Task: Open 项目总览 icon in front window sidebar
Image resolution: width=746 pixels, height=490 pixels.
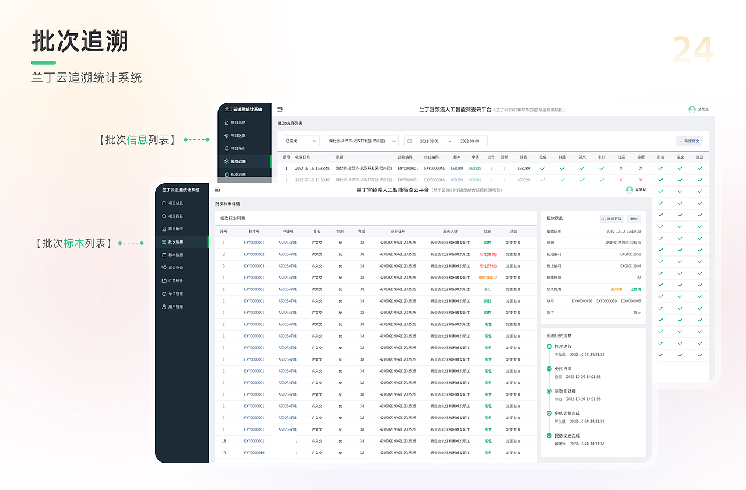Action: pos(164,203)
